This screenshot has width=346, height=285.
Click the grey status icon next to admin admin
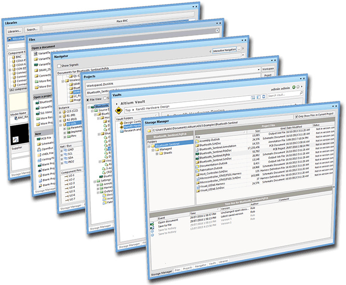pyautogui.click(x=298, y=87)
